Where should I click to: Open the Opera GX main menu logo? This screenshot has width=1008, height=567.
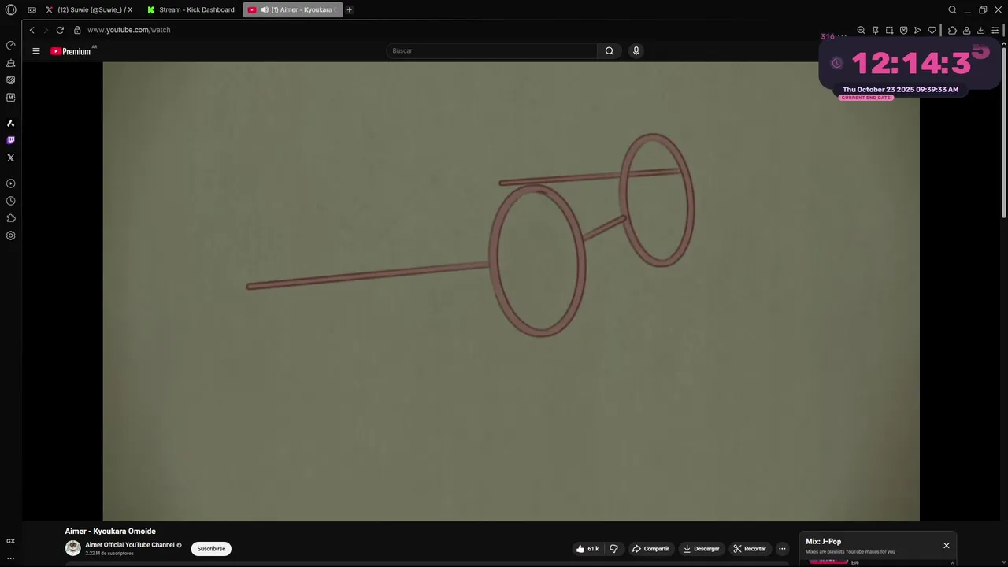coord(10,9)
